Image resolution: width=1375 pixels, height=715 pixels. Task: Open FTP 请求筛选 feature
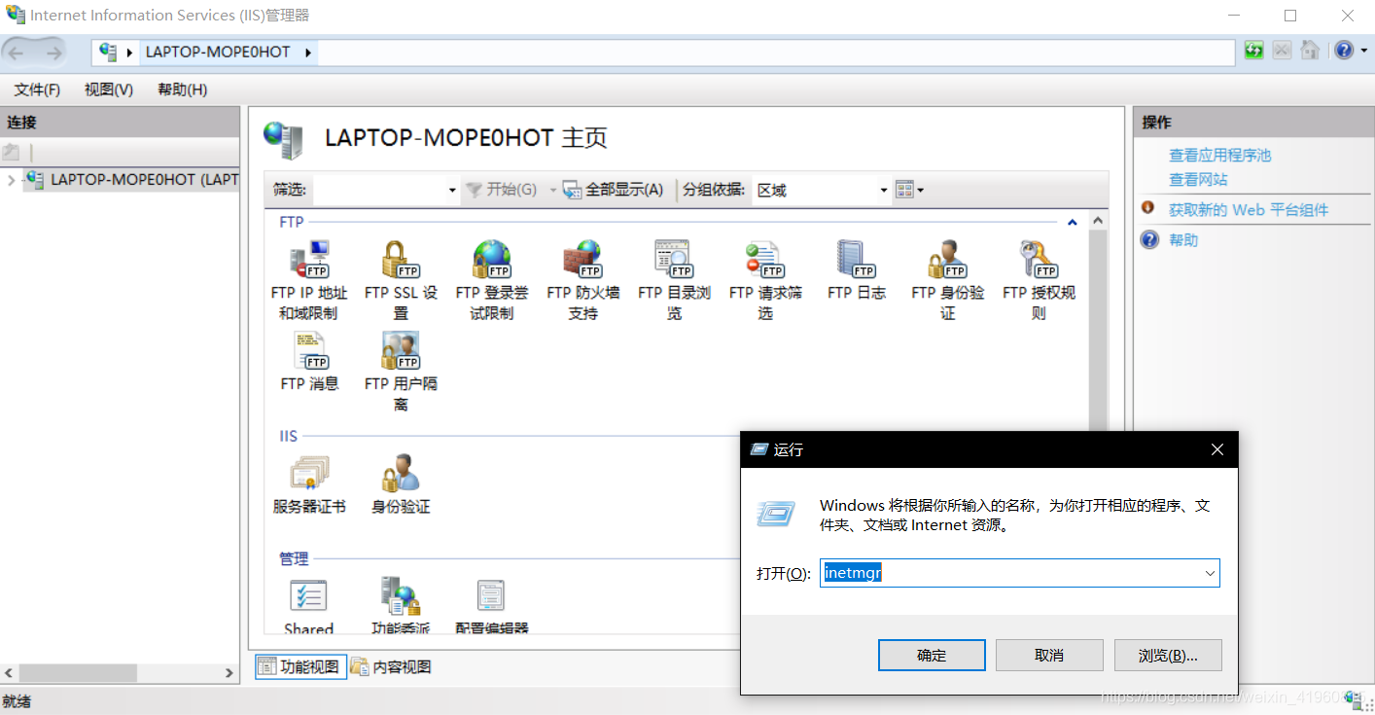pyautogui.click(x=765, y=280)
